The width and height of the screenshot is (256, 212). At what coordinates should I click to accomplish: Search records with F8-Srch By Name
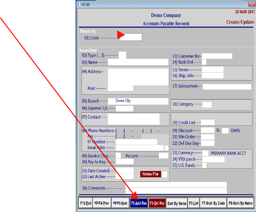coord(240,203)
